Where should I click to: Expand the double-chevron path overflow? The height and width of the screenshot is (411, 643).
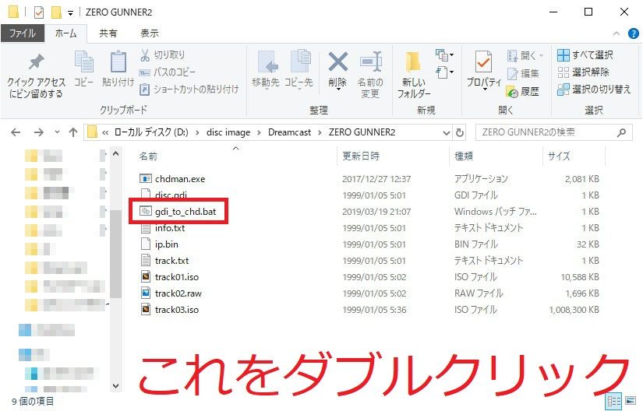[105, 132]
